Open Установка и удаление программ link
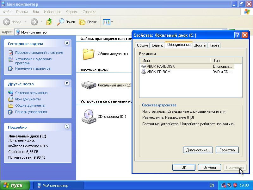 point(34,61)
